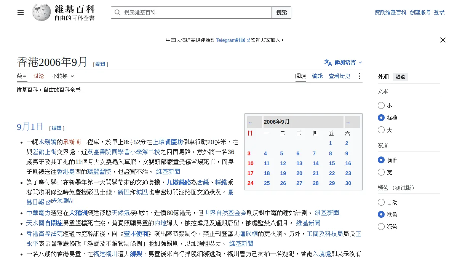The width and height of the screenshot is (457, 257).
Task: Click the magnifier icon in search box
Action: point(117,13)
